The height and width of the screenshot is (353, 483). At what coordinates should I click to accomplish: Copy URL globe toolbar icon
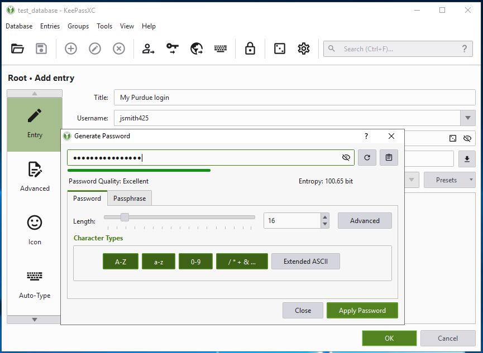197,49
